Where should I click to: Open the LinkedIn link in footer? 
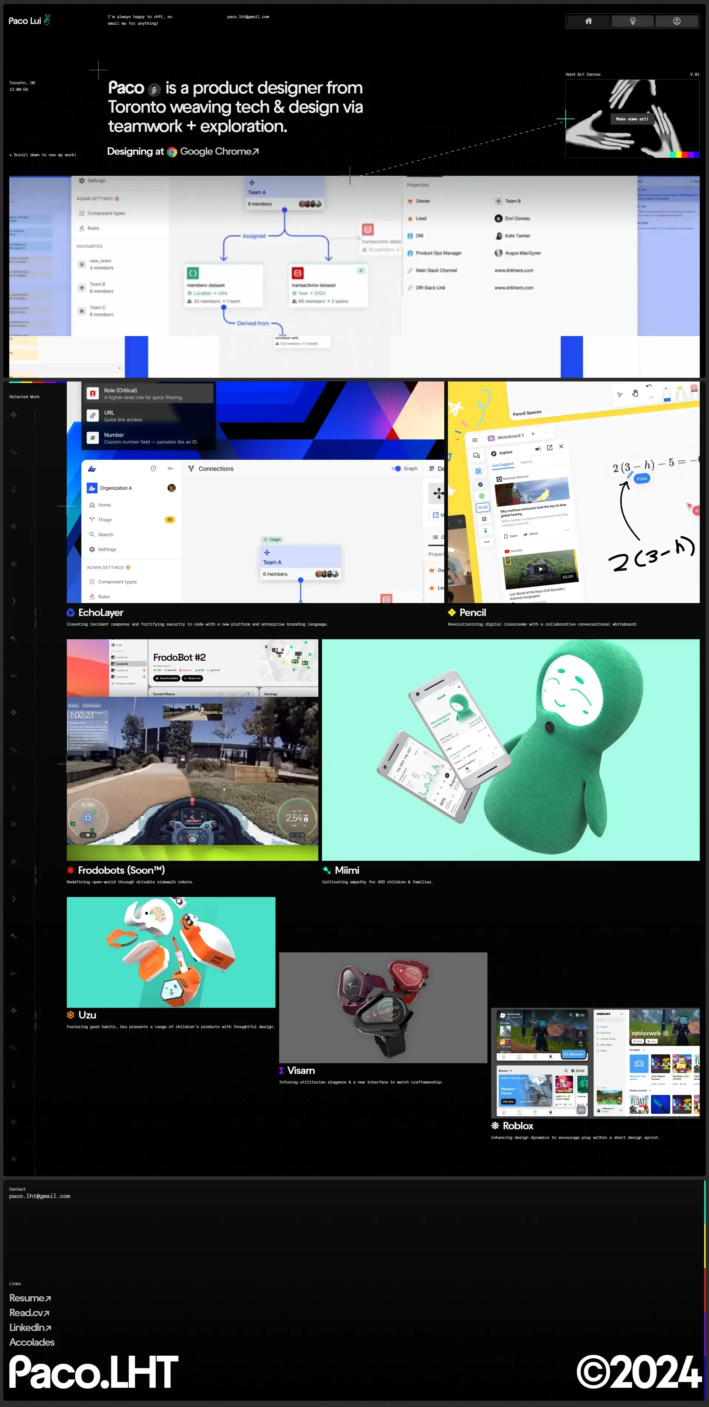(30, 1327)
